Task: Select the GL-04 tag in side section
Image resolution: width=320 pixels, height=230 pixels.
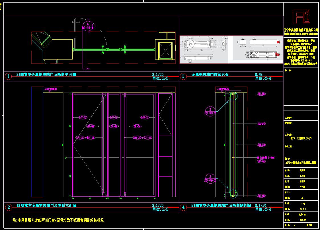Action: 261,124
